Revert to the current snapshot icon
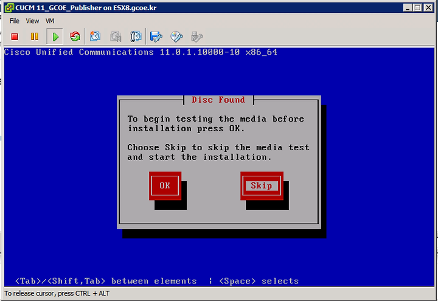Screen dimensions: 438x301 pyautogui.click(x=116, y=36)
